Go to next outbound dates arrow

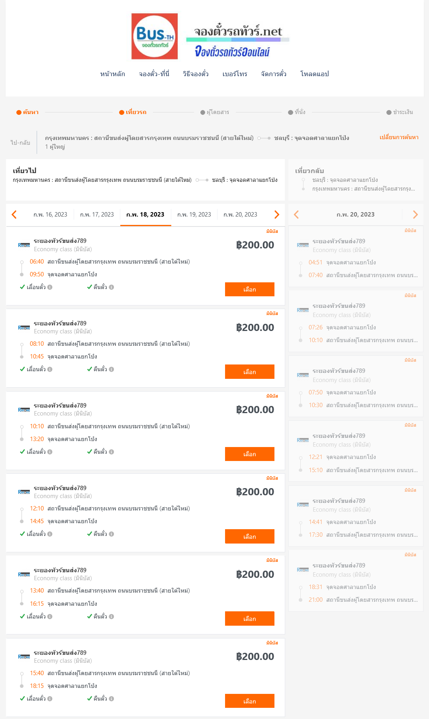click(276, 215)
